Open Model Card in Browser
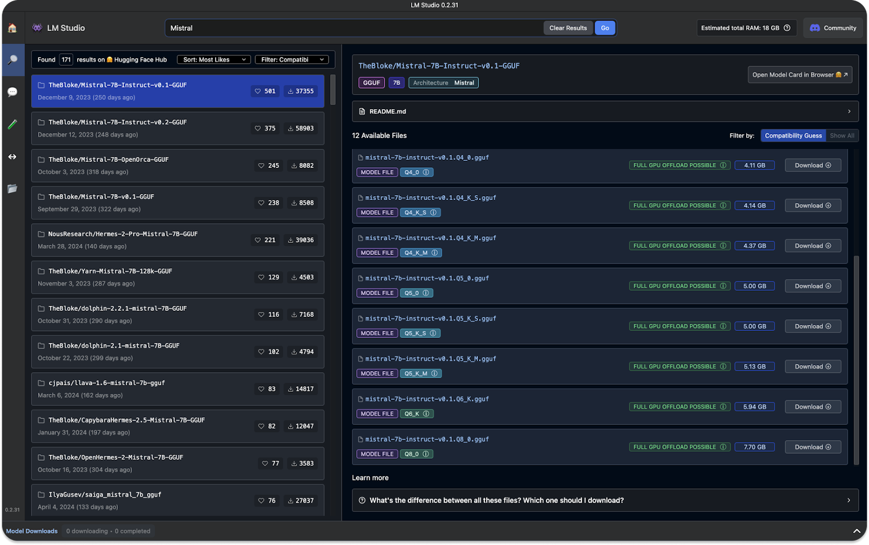Viewport: 869px width, 545px height. pos(799,74)
